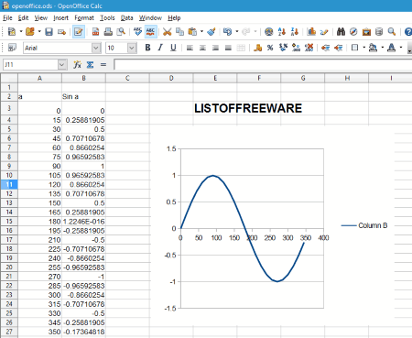Image resolution: width=412 pixels, height=338 pixels.
Task: Click the Zoom magnifier icon
Action: pyautogui.click(x=392, y=31)
